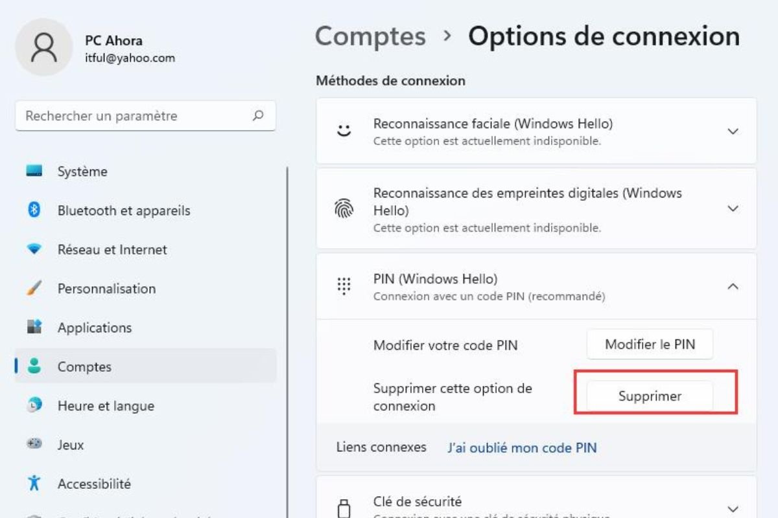Click the Rechercher un paramètre field
Screen dimensions: 778x518
pos(145,116)
